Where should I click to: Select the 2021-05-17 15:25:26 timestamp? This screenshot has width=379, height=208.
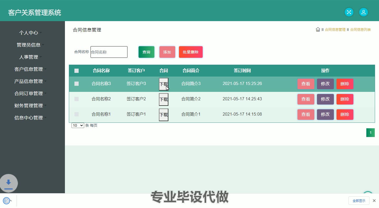point(242,84)
